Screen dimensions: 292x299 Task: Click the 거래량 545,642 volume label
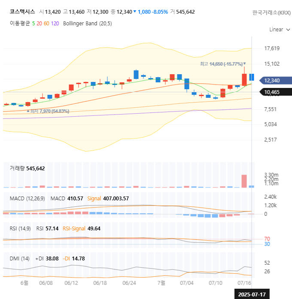(x=27, y=169)
